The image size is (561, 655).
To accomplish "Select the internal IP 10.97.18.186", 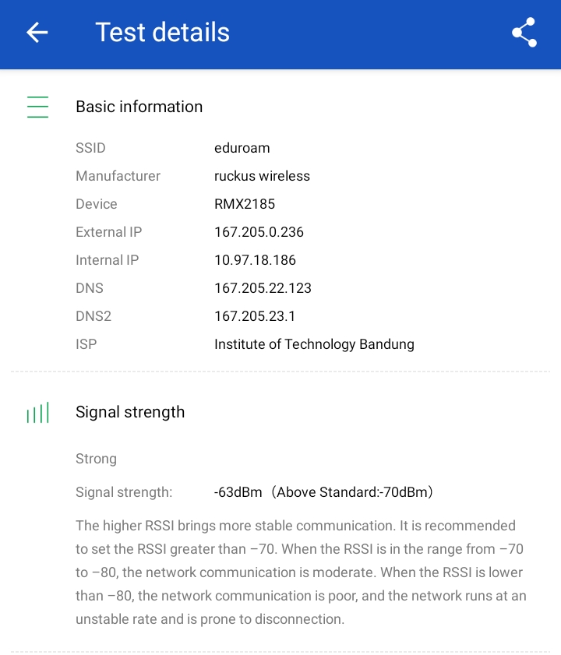I will click(x=255, y=260).
